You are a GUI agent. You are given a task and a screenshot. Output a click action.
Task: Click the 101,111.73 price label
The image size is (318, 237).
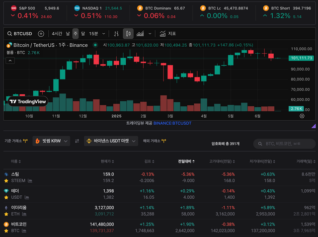coord(302,58)
